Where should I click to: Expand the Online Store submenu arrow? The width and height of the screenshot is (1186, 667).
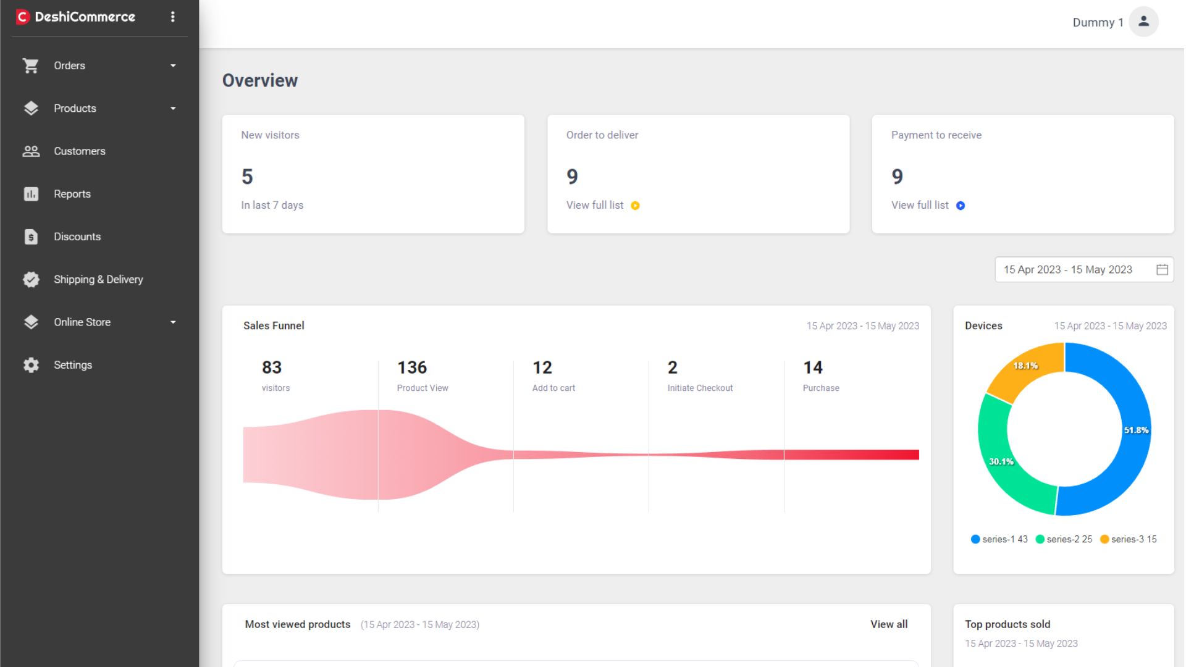pyautogui.click(x=173, y=322)
